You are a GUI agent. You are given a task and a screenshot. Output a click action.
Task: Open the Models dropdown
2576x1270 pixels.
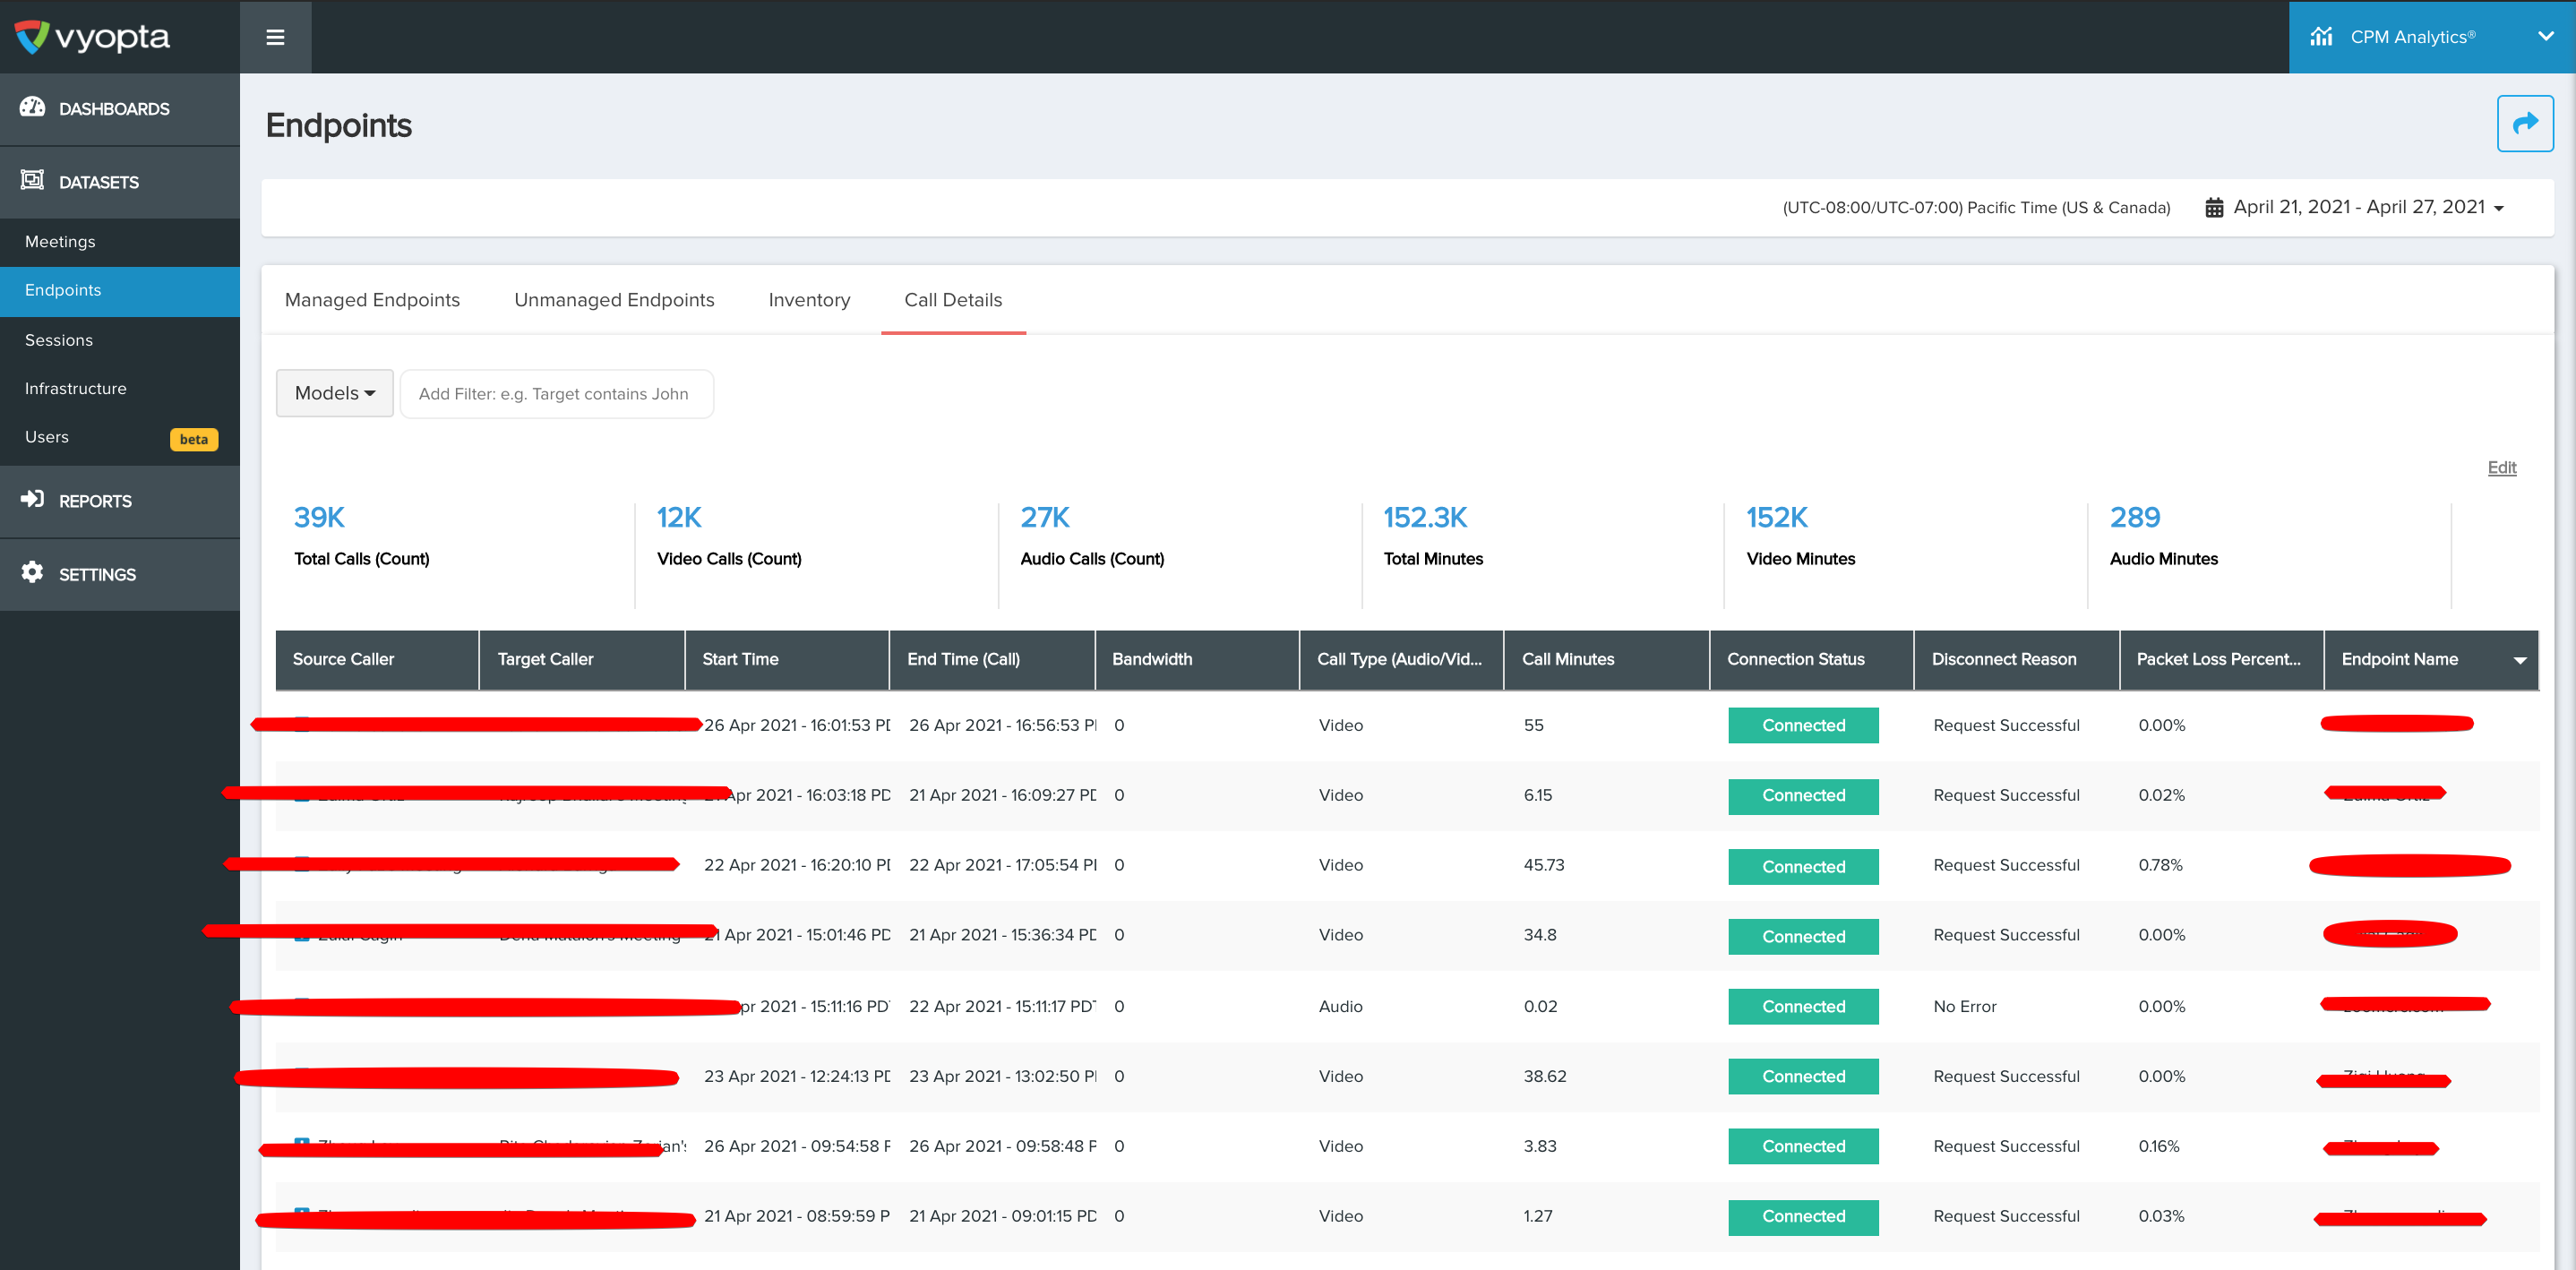tap(334, 393)
